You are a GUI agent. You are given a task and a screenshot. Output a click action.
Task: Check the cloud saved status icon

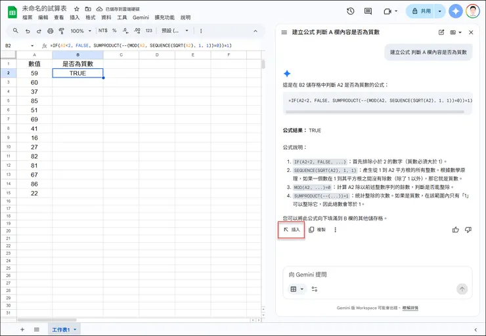[x=99, y=9]
